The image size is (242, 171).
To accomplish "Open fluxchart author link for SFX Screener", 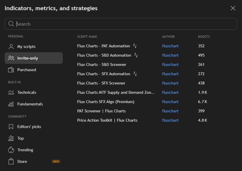I will [x=170, y=83].
